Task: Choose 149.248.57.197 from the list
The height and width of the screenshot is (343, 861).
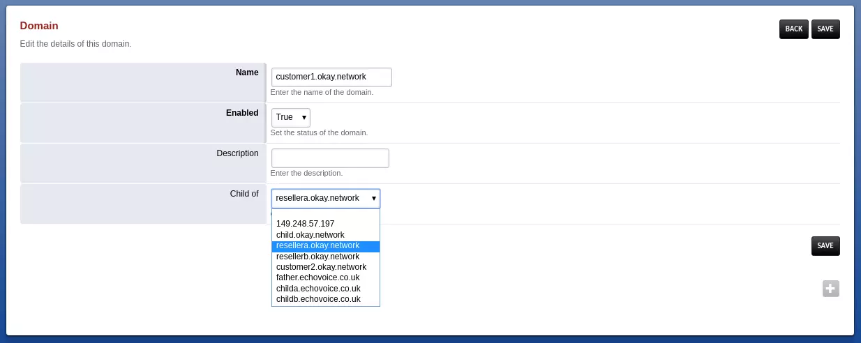Action: 326,224
